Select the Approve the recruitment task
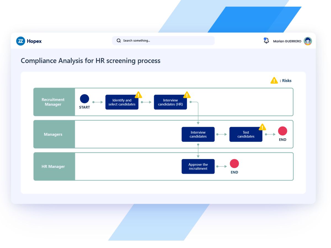331x248 pixels. coord(198,166)
